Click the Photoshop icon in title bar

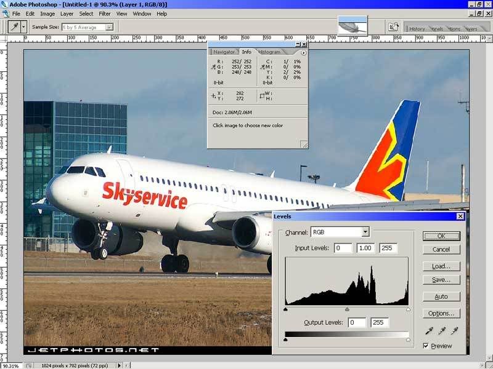4,4
